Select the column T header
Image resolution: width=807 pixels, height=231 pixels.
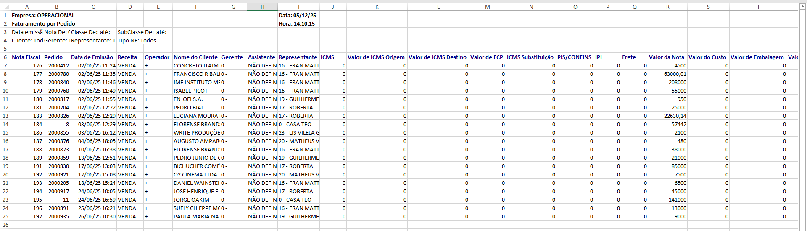(758, 7)
